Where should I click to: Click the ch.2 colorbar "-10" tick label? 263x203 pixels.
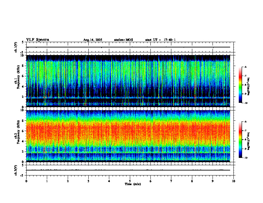point(245,158)
